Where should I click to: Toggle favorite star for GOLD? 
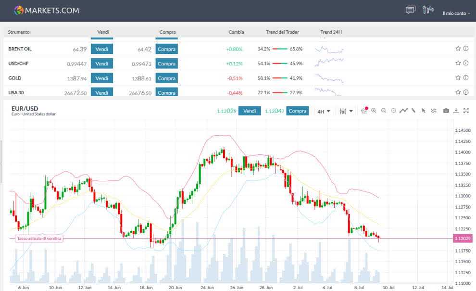(458, 78)
